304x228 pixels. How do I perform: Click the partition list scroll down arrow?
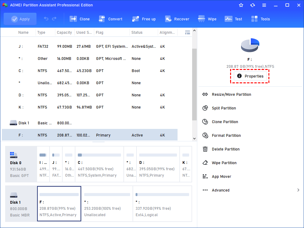point(195,138)
